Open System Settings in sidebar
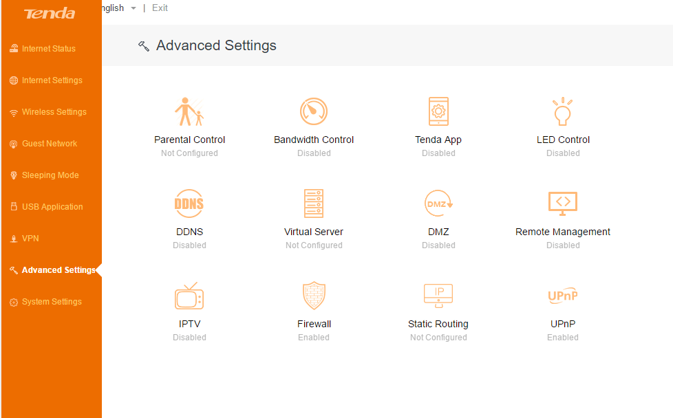The height and width of the screenshot is (418, 673). 51,302
